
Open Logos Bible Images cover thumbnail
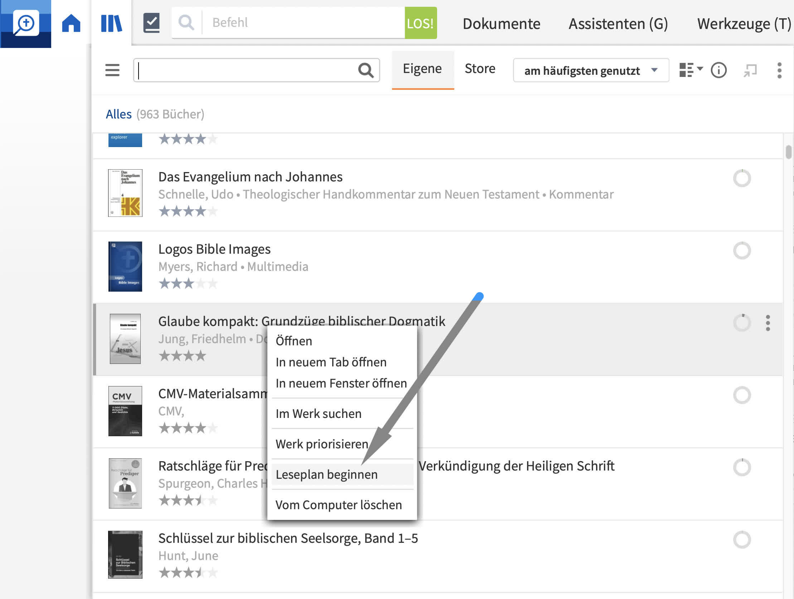[x=125, y=266]
